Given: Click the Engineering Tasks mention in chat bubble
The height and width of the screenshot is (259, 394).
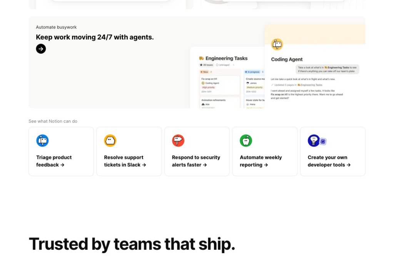Looking at the screenshot, I should click(x=337, y=67).
